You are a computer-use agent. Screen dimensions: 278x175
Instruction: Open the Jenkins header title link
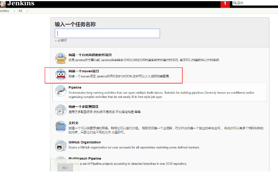(21, 3)
